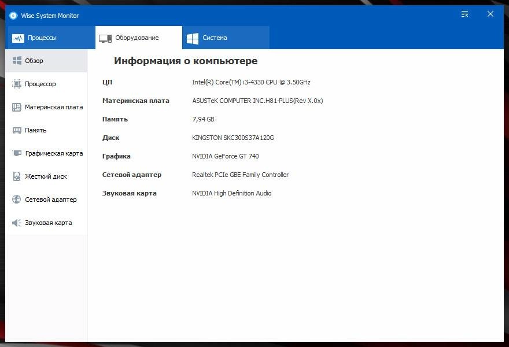Select the 7,94 GB memory value
The height and width of the screenshot is (347, 509).
click(x=203, y=119)
